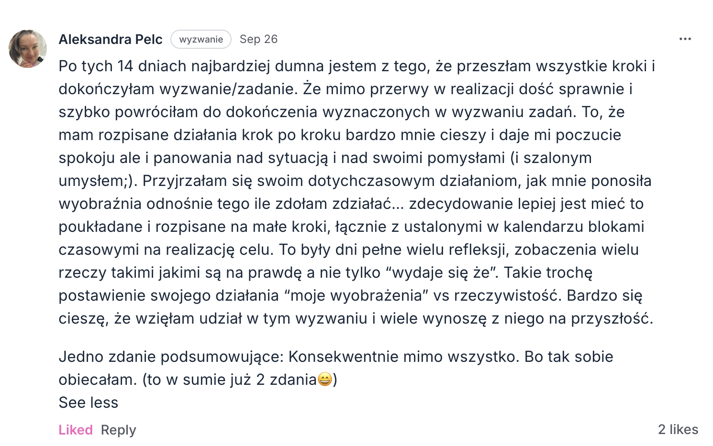
Task: Click the closing word 'przyszłość' in the first paragraph
Action: pyautogui.click(x=612, y=318)
